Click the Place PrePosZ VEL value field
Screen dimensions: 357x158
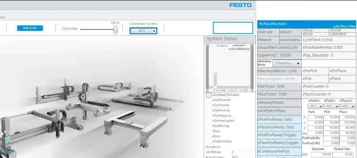(347, 144)
